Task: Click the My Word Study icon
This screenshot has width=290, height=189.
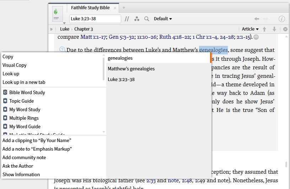Action: tap(5, 109)
